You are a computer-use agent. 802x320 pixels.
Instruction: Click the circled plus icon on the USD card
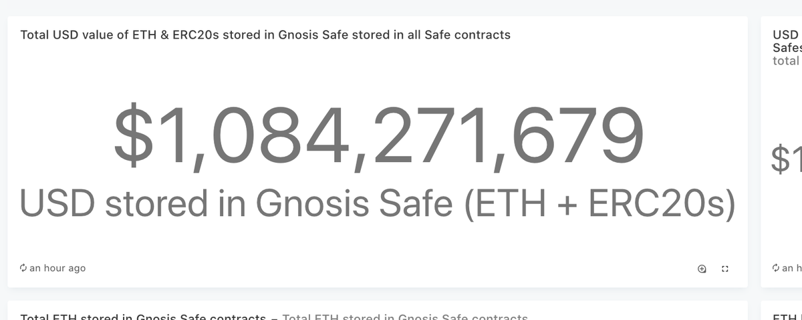click(702, 269)
